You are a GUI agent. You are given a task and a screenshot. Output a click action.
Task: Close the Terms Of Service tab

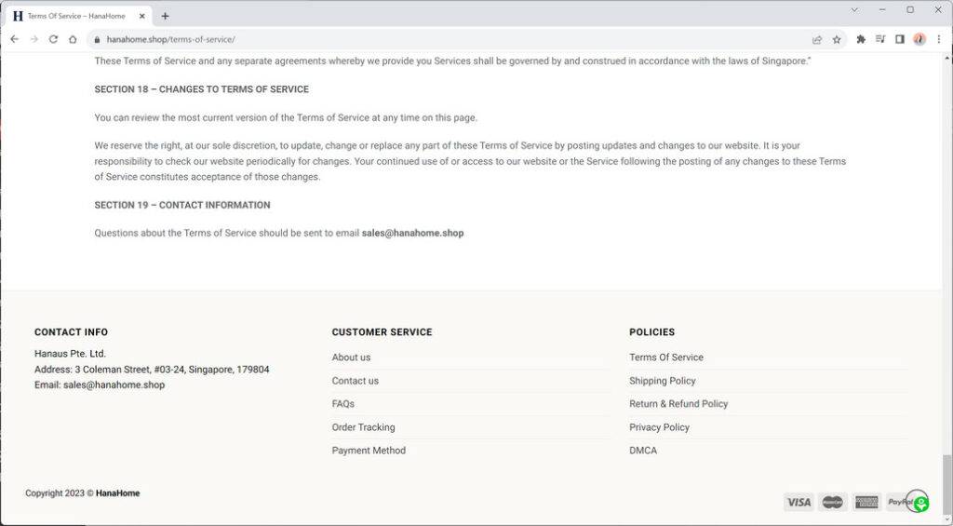[142, 16]
